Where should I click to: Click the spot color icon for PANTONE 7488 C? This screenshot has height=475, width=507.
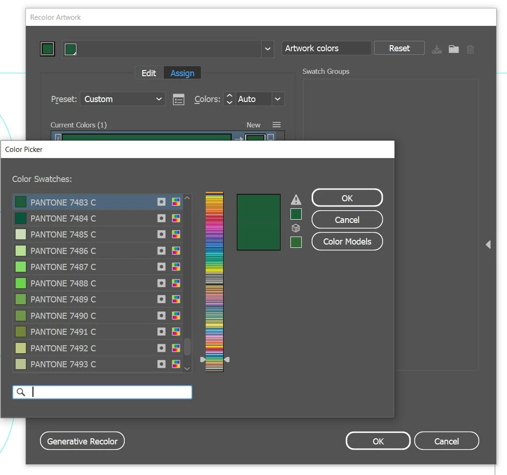[161, 283]
